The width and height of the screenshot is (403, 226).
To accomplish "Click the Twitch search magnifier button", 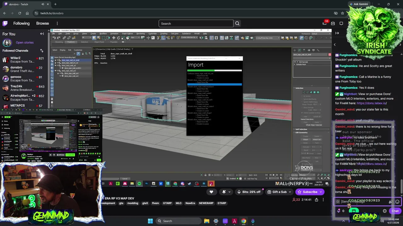I will pyautogui.click(x=237, y=24).
